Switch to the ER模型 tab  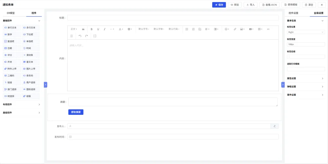point(11,13)
